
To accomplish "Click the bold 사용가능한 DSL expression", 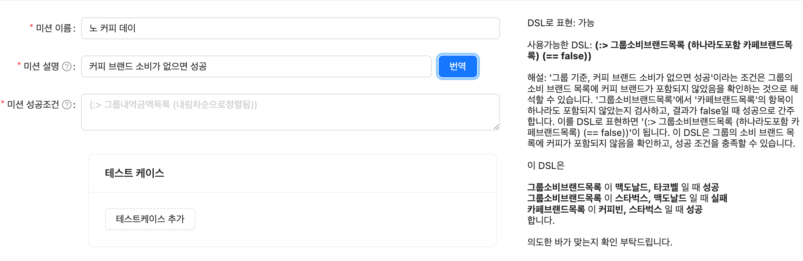I will pos(694,50).
